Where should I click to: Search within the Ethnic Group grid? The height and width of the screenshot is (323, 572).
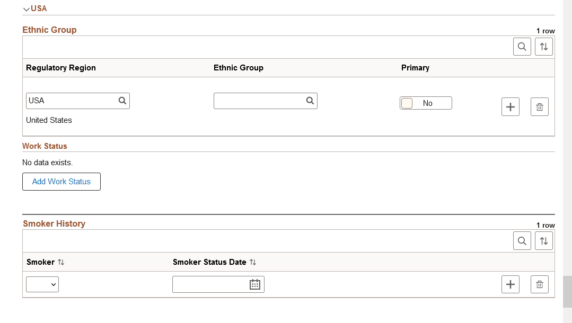(x=522, y=47)
